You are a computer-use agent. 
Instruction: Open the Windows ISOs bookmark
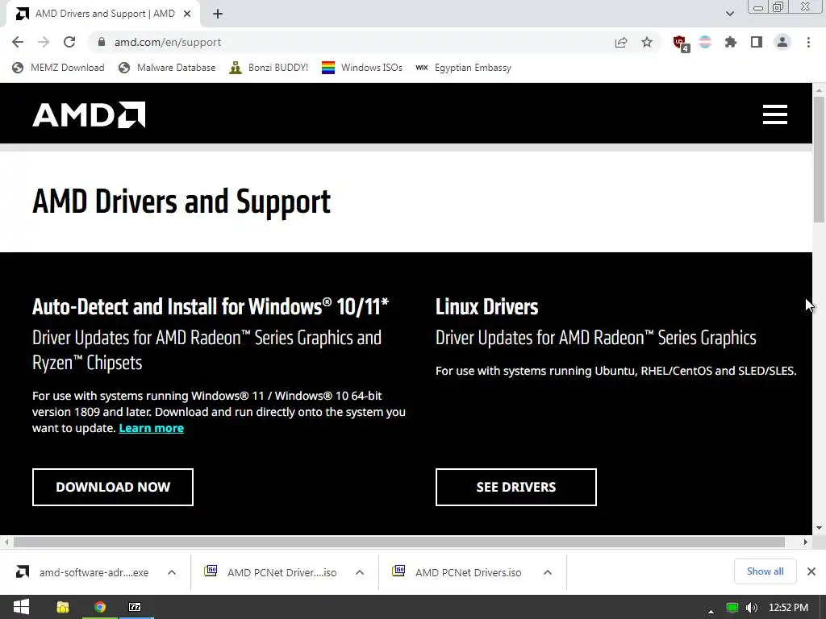pos(362,68)
